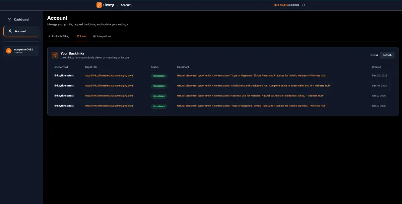Screen dimensions: 402x204
Task: Click Linkzy brand name in header
Action: point(109,5)
